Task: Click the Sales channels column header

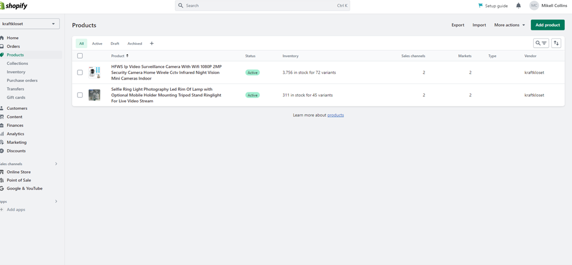Action: [x=413, y=56]
